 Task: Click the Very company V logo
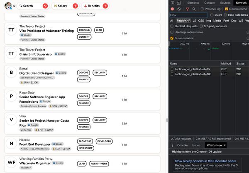[x=11, y=120]
